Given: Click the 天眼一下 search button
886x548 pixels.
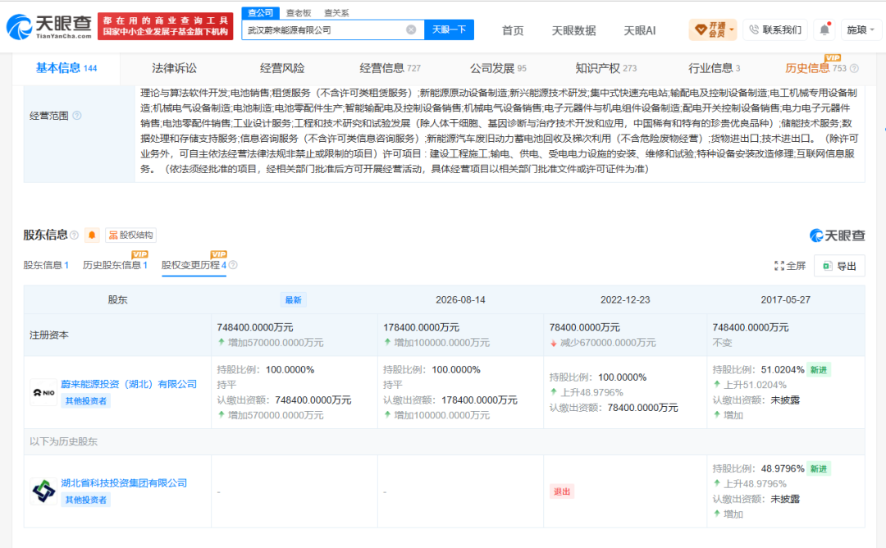Looking at the screenshot, I should [x=450, y=30].
